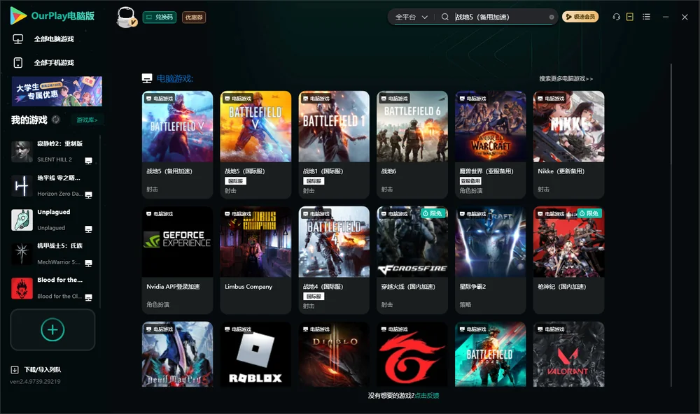Click the search magnifier icon
The image size is (700, 414).
point(444,17)
